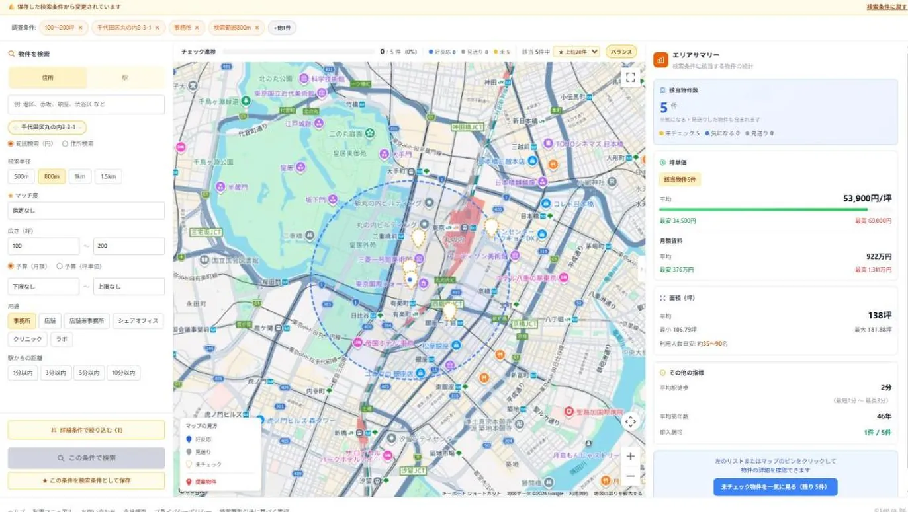This screenshot has height=512, width=908.
Task: Click the map camera controls icon
Action: 631,421
